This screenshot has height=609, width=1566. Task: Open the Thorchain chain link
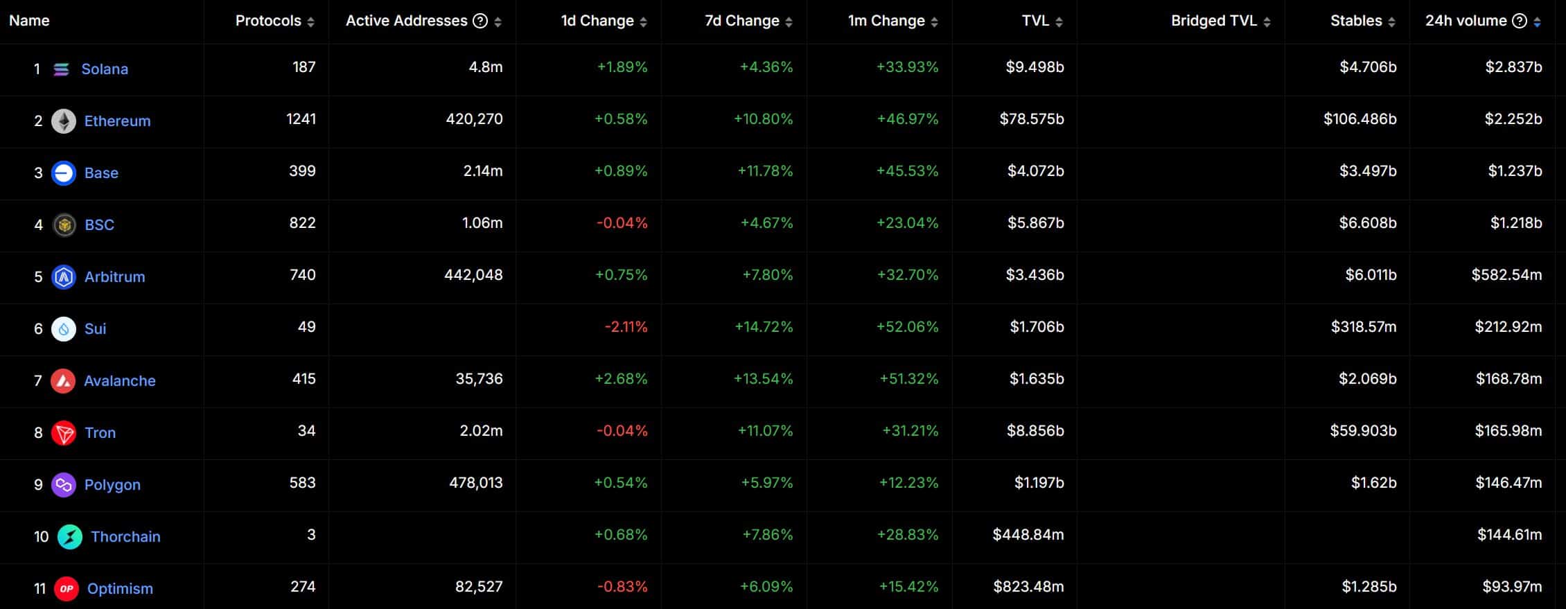(x=125, y=537)
